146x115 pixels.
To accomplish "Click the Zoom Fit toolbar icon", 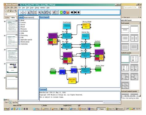I will coord(46,12).
